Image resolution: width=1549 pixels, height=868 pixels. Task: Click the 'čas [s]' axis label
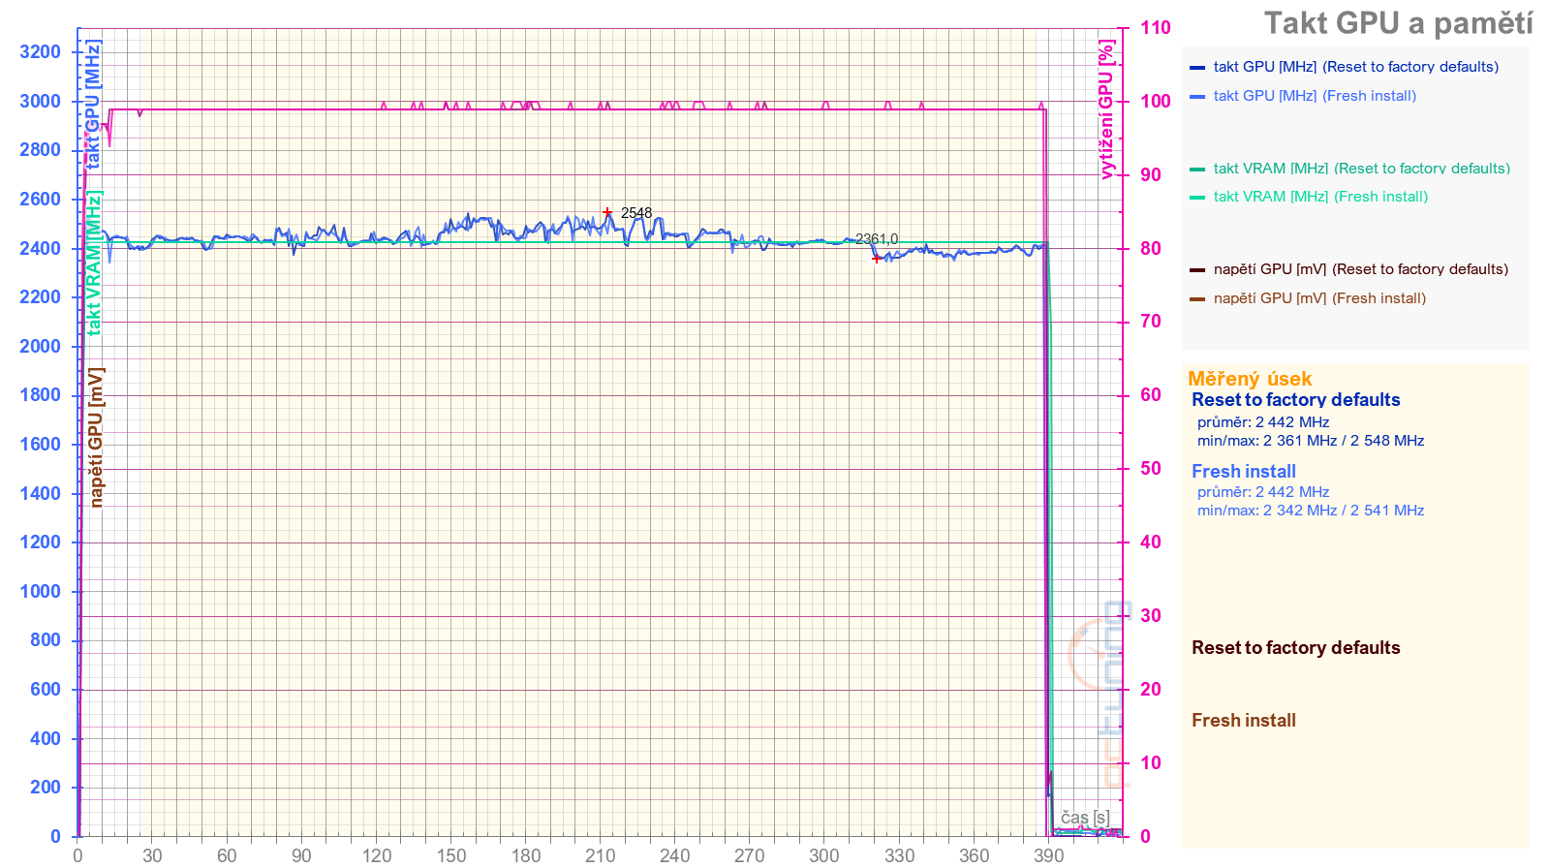tap(1085, 818)
